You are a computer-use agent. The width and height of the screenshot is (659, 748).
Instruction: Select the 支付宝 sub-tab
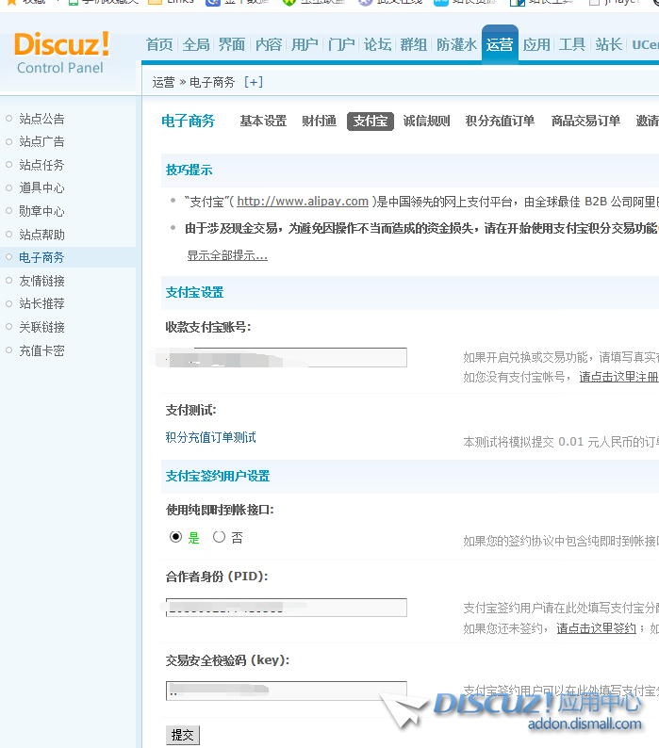[x=371, y=122]
